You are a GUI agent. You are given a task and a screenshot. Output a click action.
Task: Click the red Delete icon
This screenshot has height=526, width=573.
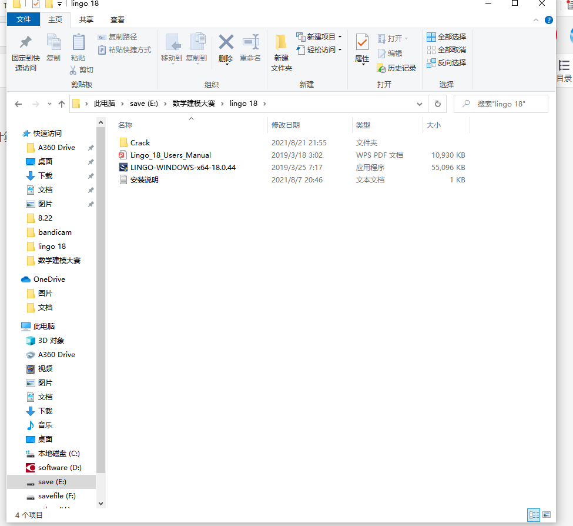pyautogui.click(x=226, y=49)
